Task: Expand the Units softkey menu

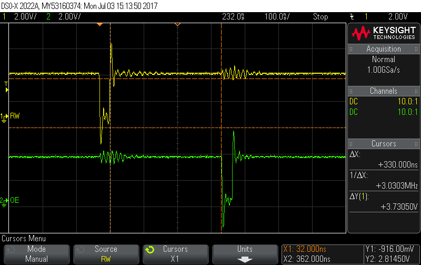Action: [x=245, y=254]
